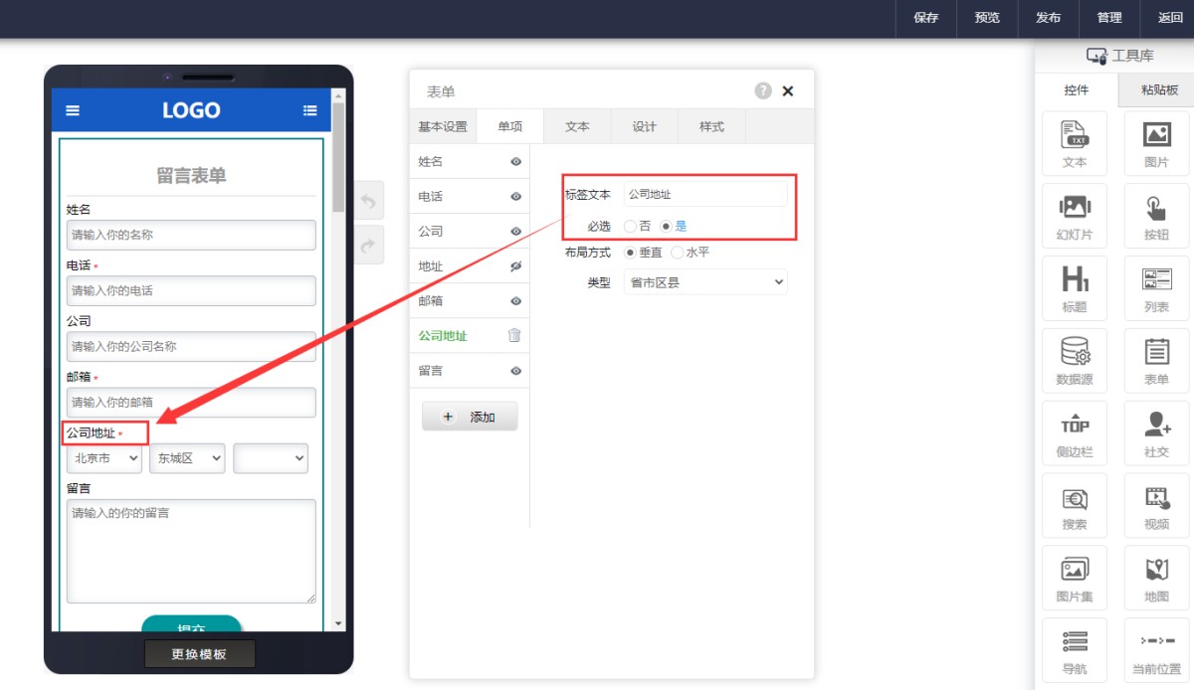Open the form help question mark icon
This screenshot has height=690, width=1194.
coord(763,90)
